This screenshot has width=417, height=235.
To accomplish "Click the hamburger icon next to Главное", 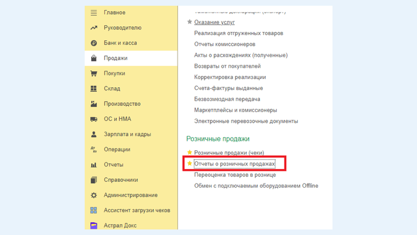I will click(93, 12).
